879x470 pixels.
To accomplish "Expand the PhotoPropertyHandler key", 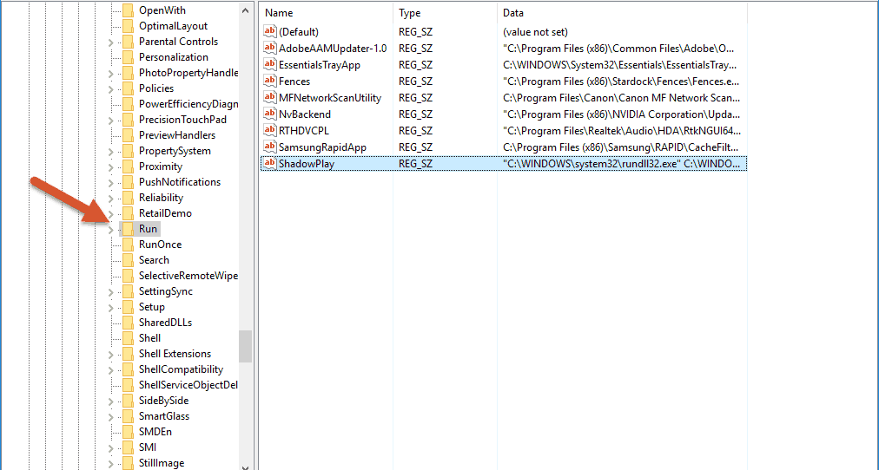I will (x=111, y=74).
